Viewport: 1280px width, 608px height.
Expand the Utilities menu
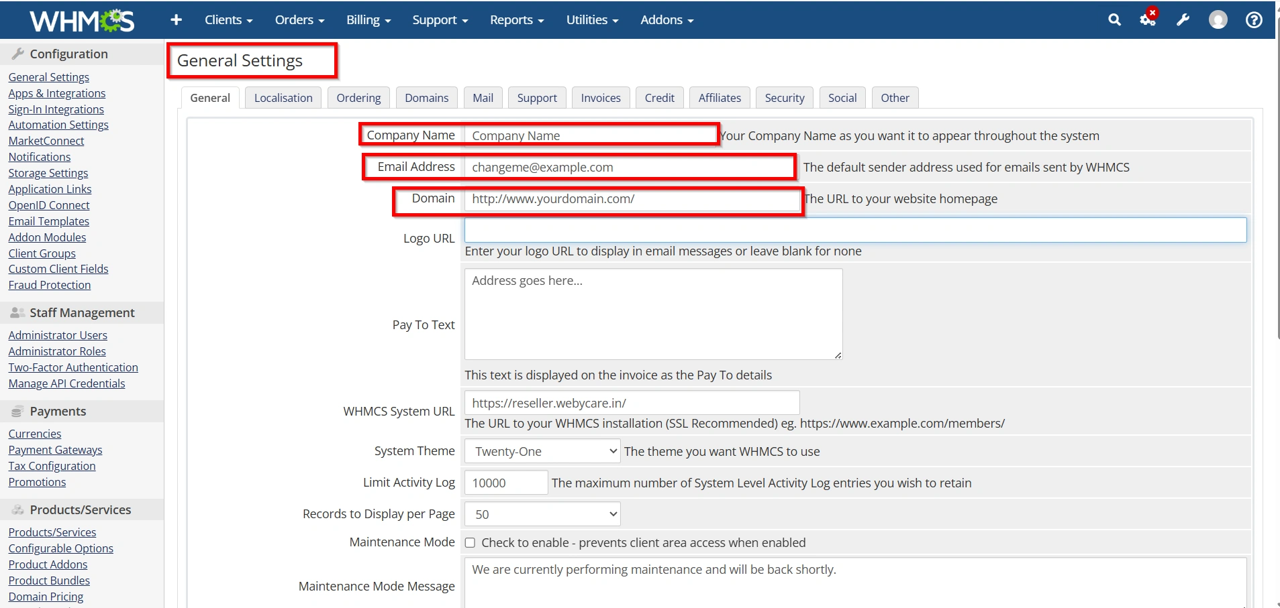click(x=592, y=20)
